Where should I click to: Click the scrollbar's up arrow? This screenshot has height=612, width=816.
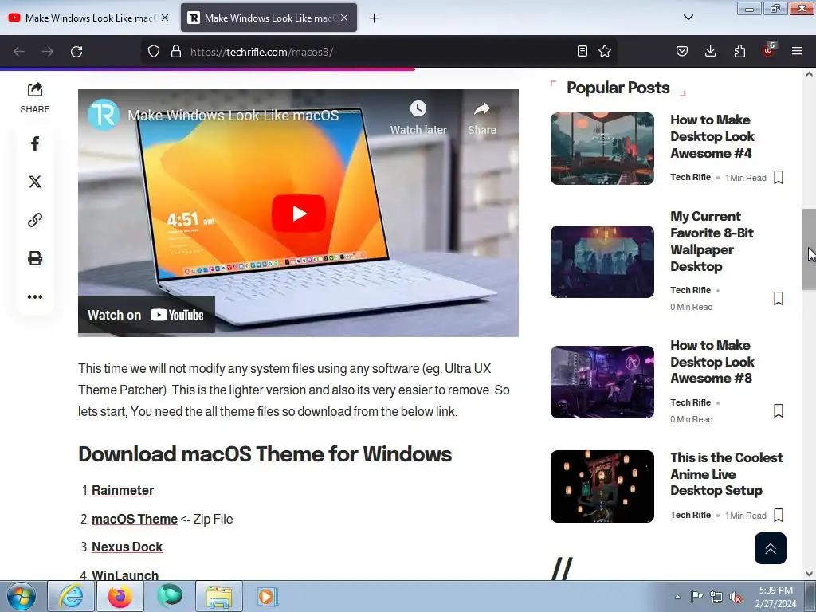809,74
